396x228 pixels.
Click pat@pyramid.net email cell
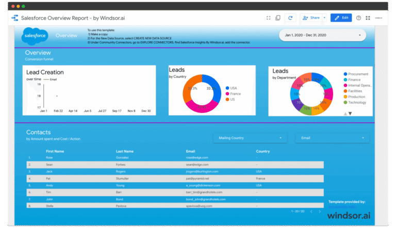pos(197,178)
